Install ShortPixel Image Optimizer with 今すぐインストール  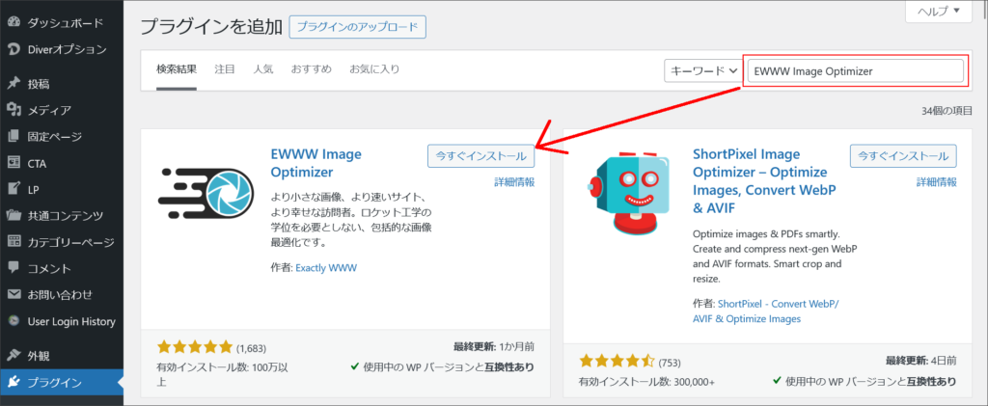[903, 155]
